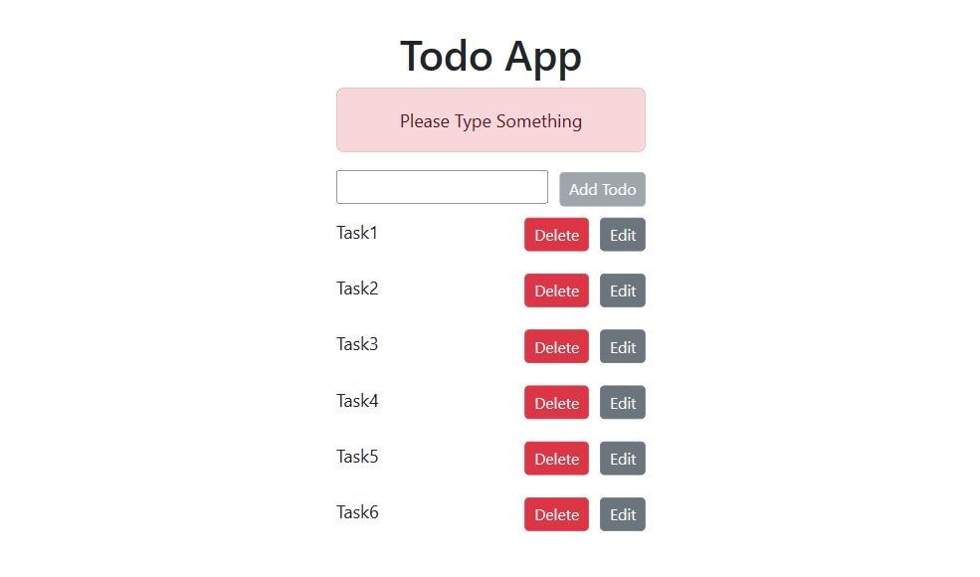Hit the Edit button for Task3
980x577 pixels.
click(x=622, y=347)
